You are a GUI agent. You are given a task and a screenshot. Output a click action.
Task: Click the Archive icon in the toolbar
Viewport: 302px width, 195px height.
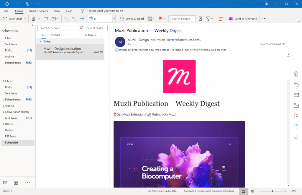[x=45, y=19]
